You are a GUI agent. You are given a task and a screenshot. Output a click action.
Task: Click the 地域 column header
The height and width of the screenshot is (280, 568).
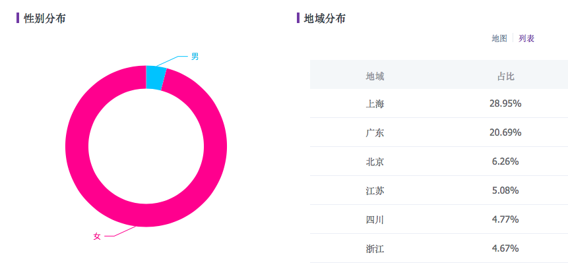tap(375, 76)
